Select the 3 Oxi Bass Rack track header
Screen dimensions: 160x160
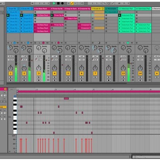(42, 9)
